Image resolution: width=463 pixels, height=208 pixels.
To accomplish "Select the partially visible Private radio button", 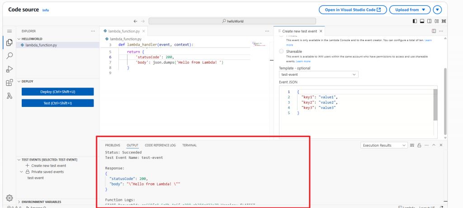I will tap(281, 35).
